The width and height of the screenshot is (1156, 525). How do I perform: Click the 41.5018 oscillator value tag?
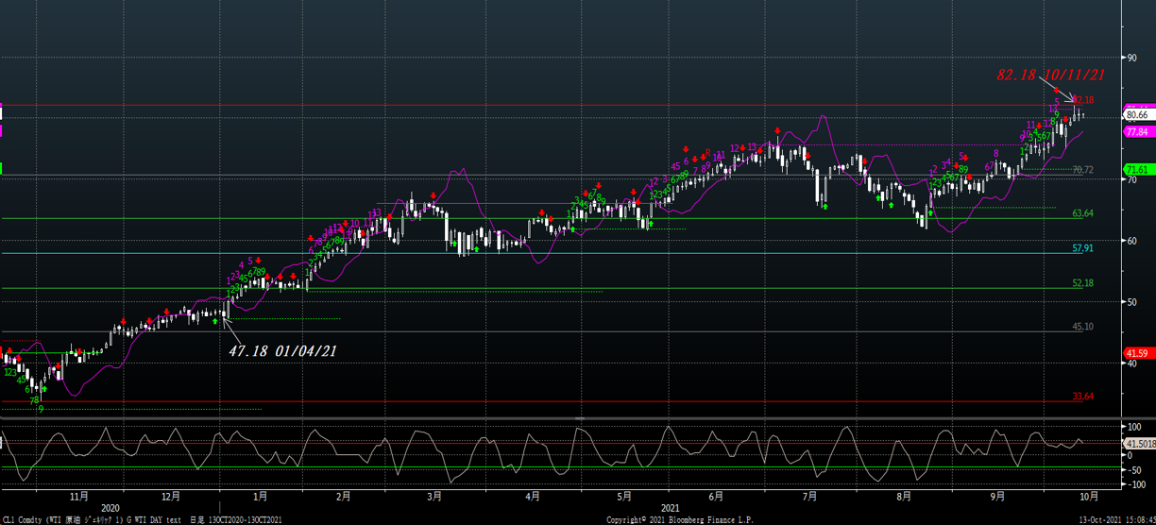pos(1139,443)
